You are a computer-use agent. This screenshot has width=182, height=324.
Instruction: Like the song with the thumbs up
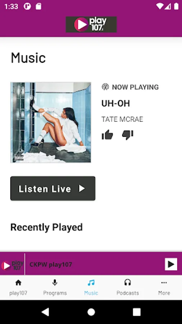pyautogui.click(x=107, y=135)
